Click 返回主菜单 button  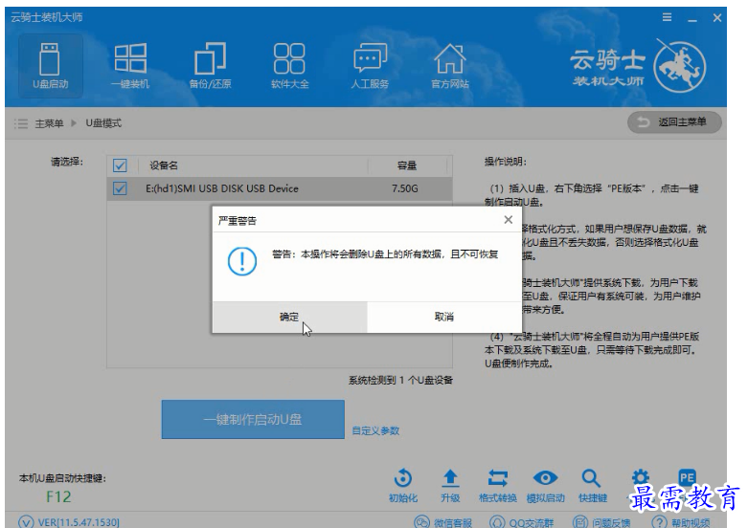coord(674,122)
